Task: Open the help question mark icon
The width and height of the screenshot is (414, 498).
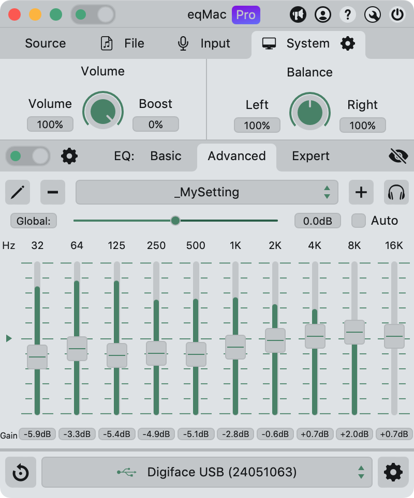Action: (348, 14)
